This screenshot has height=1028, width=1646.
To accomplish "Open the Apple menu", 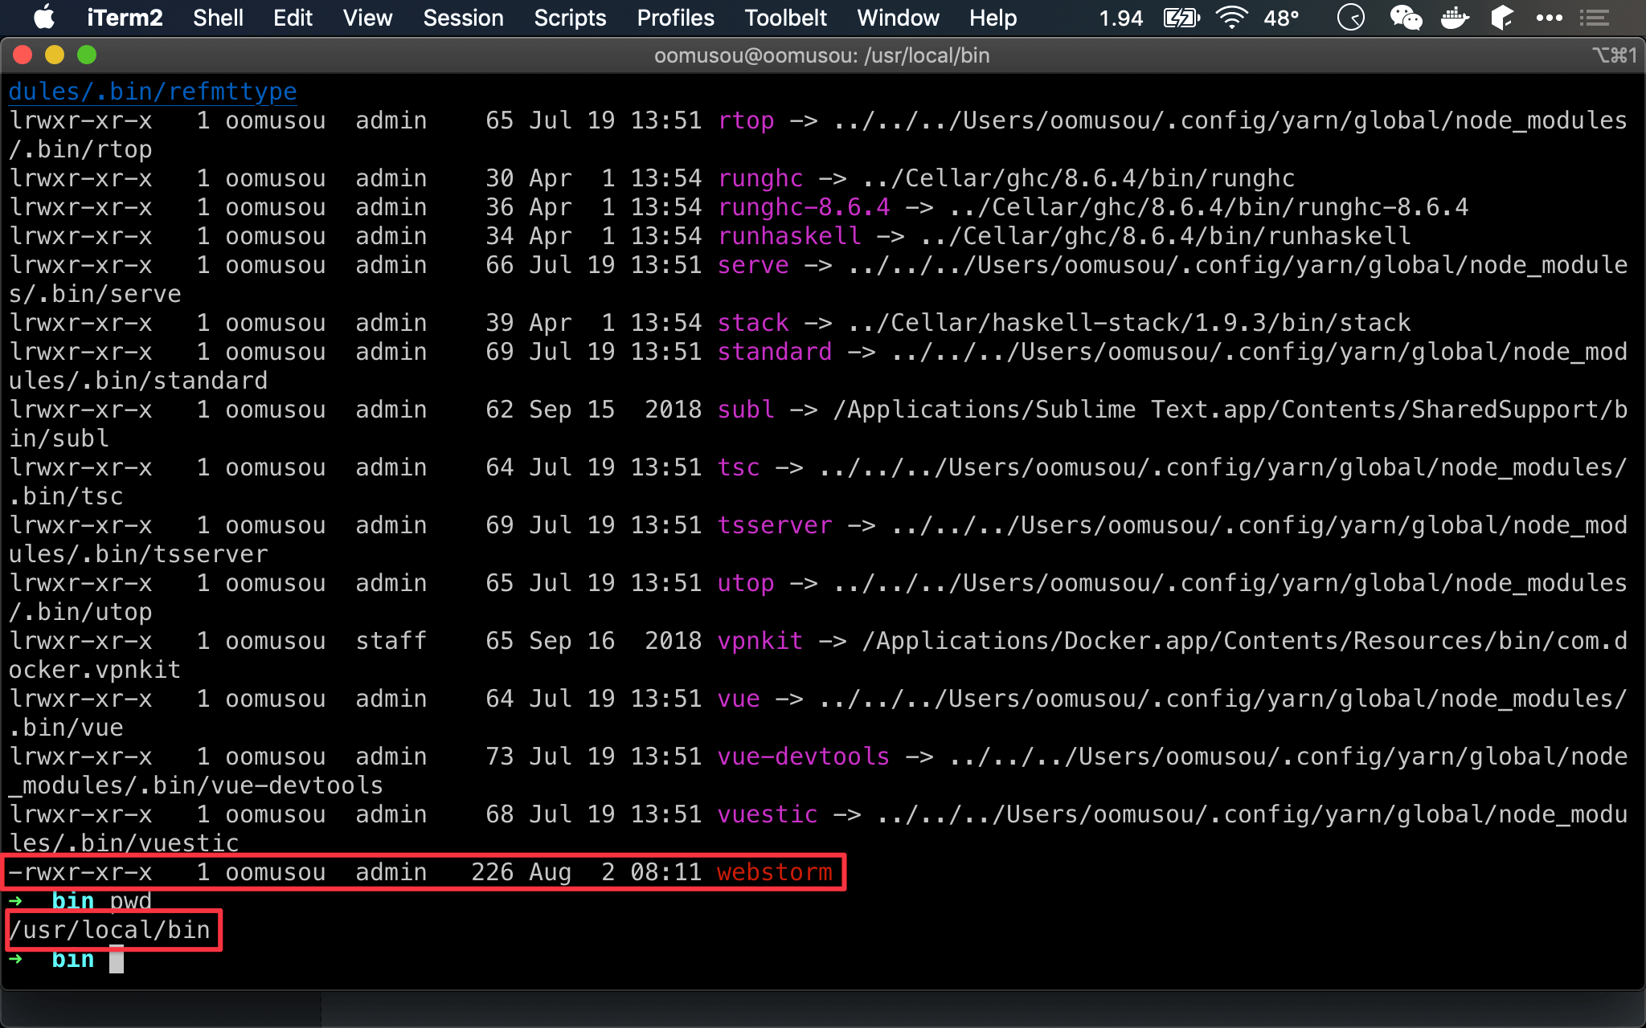I will (x=45, y=18).
